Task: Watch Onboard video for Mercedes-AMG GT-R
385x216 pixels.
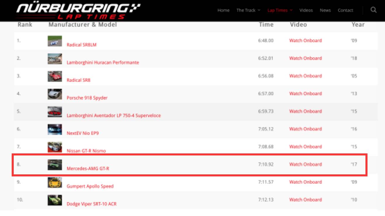Action: [x=305, y=164]
